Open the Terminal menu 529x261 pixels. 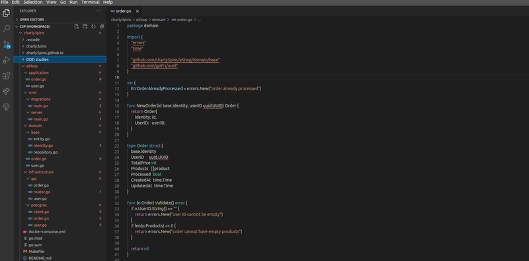(91, 3)
